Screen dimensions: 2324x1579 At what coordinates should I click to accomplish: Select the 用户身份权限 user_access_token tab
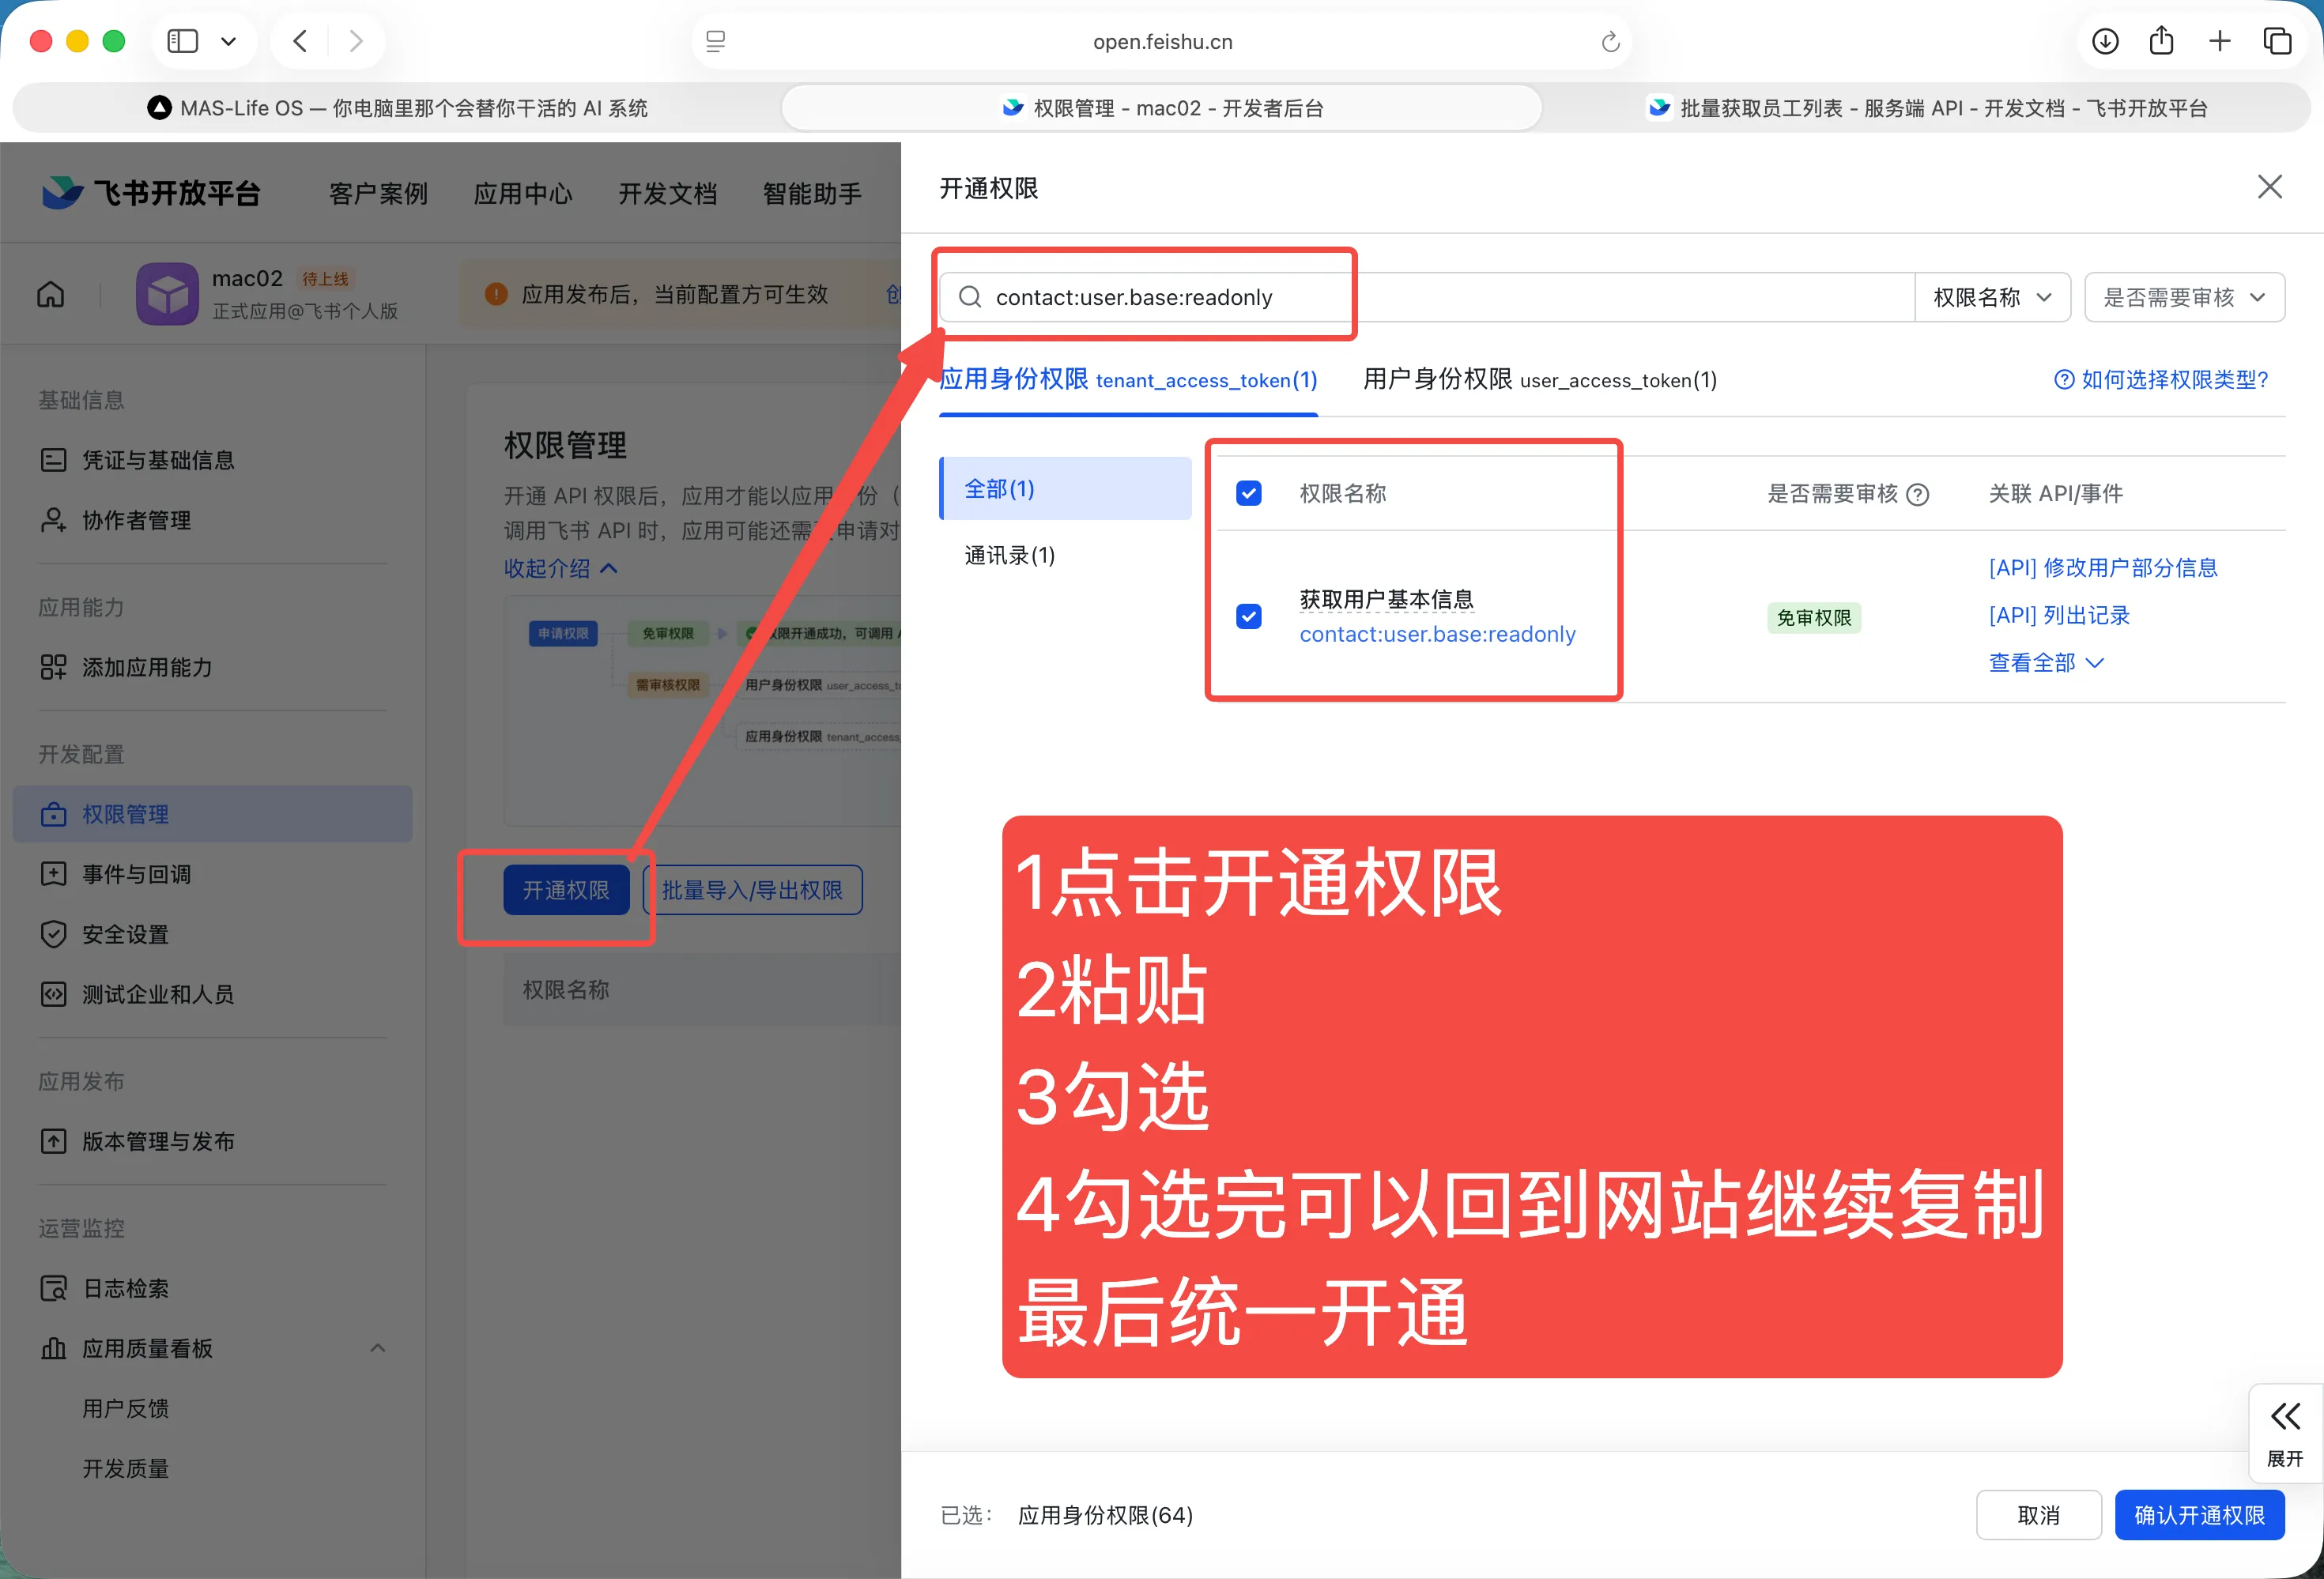(x=1540, y=380)
